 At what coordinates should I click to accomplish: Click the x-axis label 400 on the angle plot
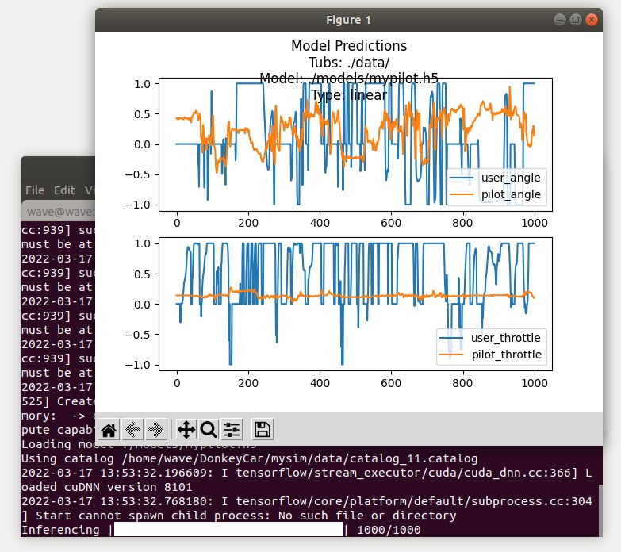[x=320, y=223]
